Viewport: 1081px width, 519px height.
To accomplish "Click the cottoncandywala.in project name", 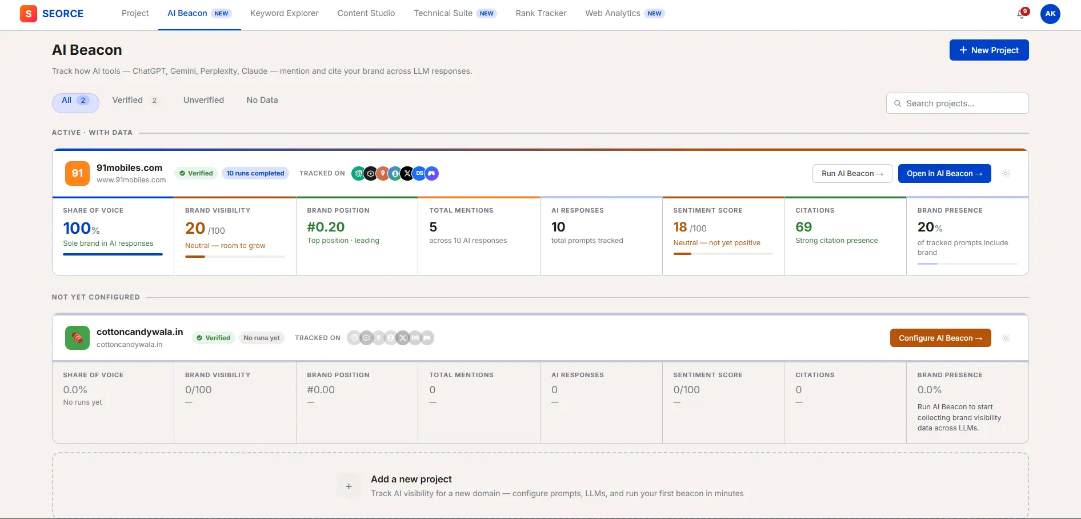I will (140, 332).
